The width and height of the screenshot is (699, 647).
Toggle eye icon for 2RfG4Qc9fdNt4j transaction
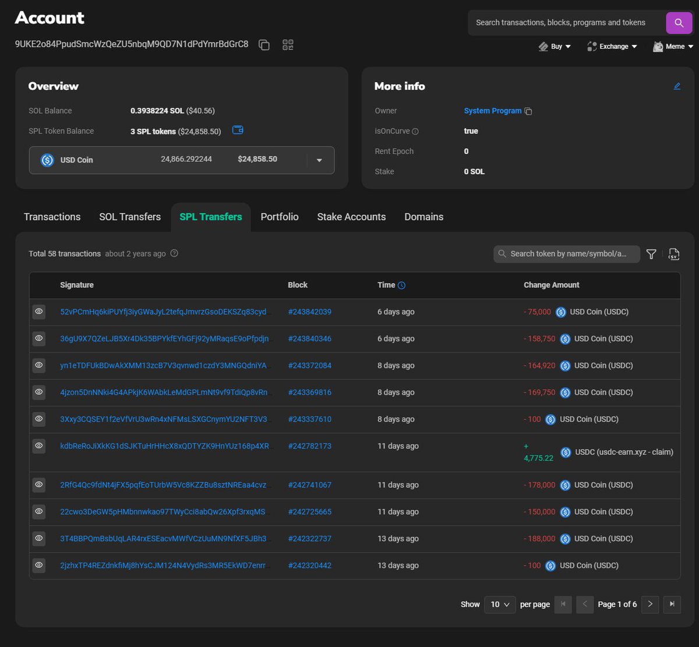pyautogui.click(x=39, y=485)
